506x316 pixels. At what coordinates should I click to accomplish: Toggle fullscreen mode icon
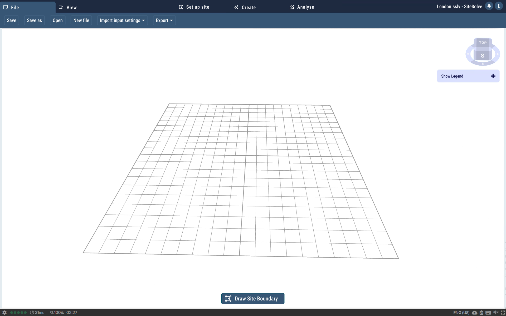(x=503, y=313)
